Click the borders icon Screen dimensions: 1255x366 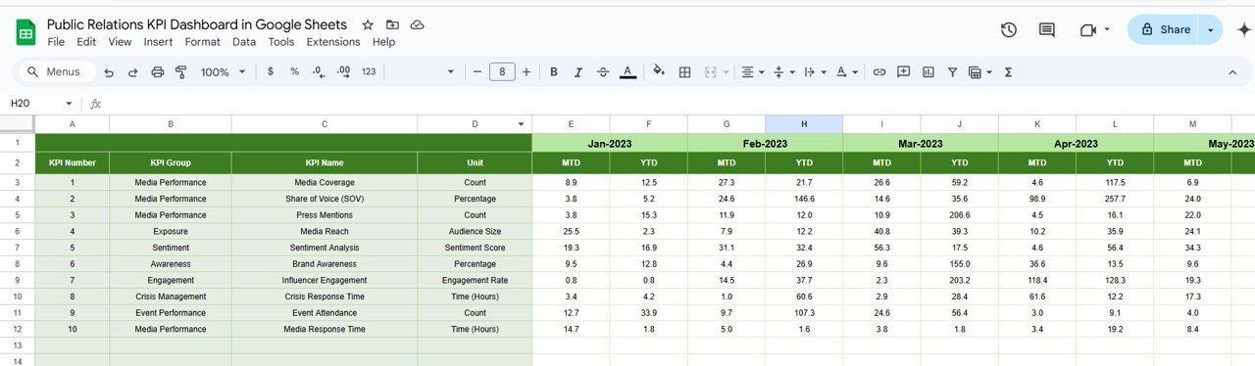[685, 72]
